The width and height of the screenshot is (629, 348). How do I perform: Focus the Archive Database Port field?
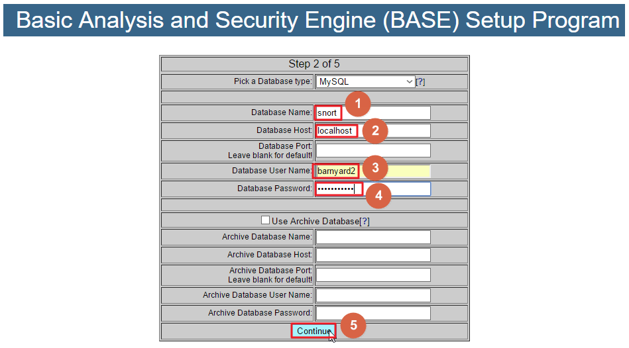373,275
